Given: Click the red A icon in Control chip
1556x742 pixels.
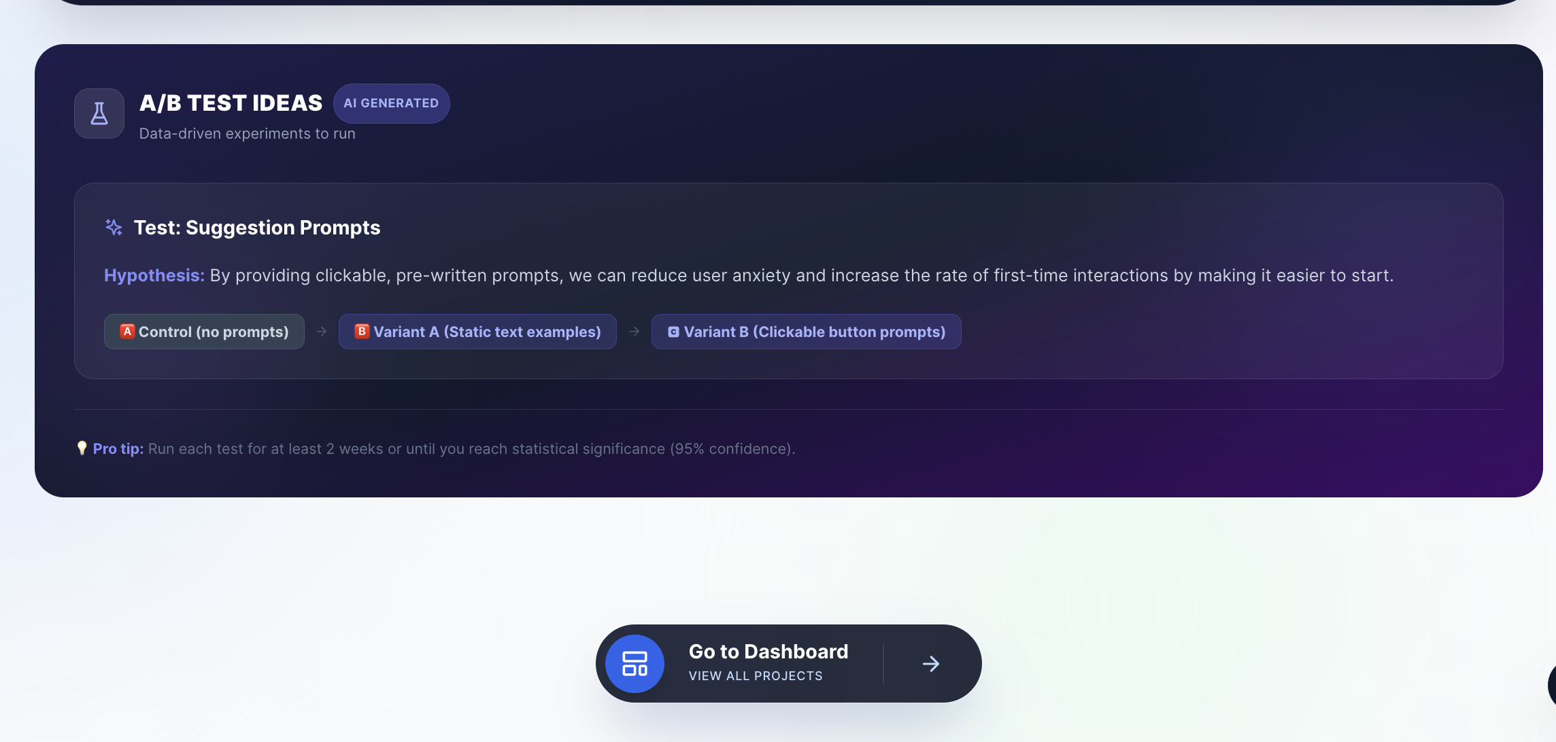Looking at the screenshot, I should pyautogui.click(x=127, y=332).
